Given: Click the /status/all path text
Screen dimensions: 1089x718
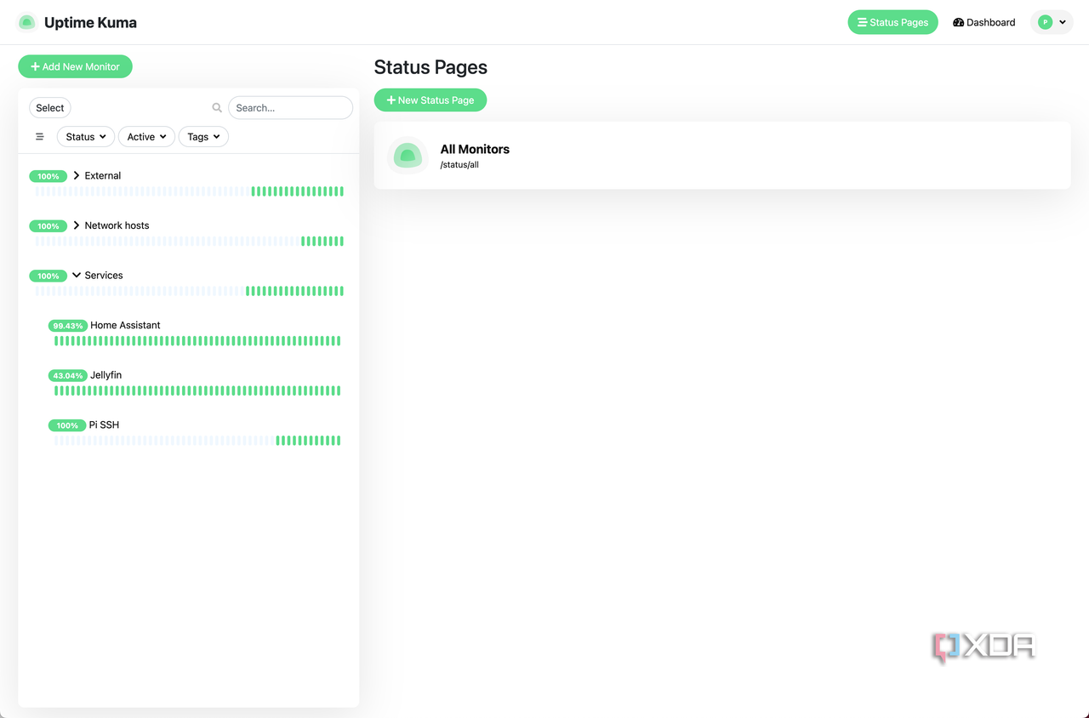Looking at the screenshot, I should click(459, 165).
